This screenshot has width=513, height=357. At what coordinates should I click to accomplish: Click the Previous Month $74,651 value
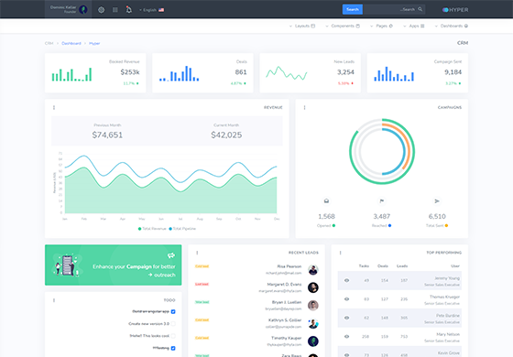click(x=107, y=135)
